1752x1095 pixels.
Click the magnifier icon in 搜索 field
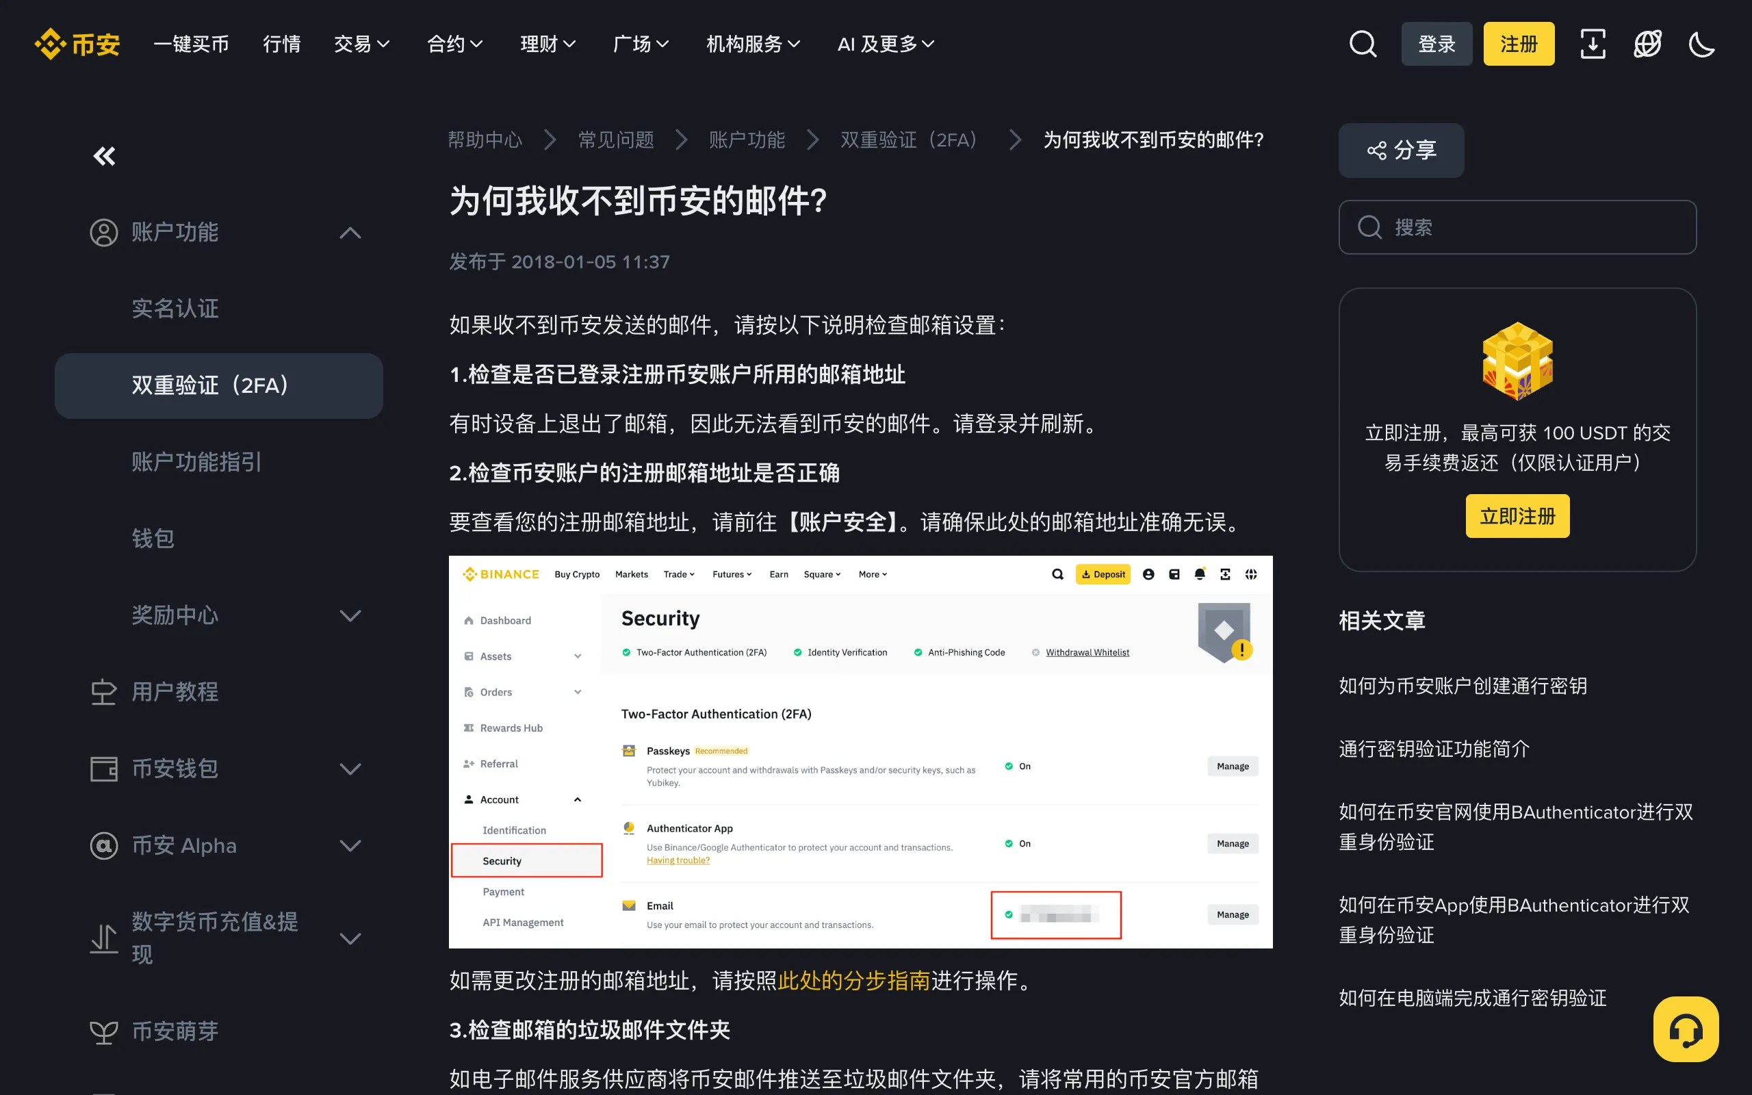(x=1369, y=227)
